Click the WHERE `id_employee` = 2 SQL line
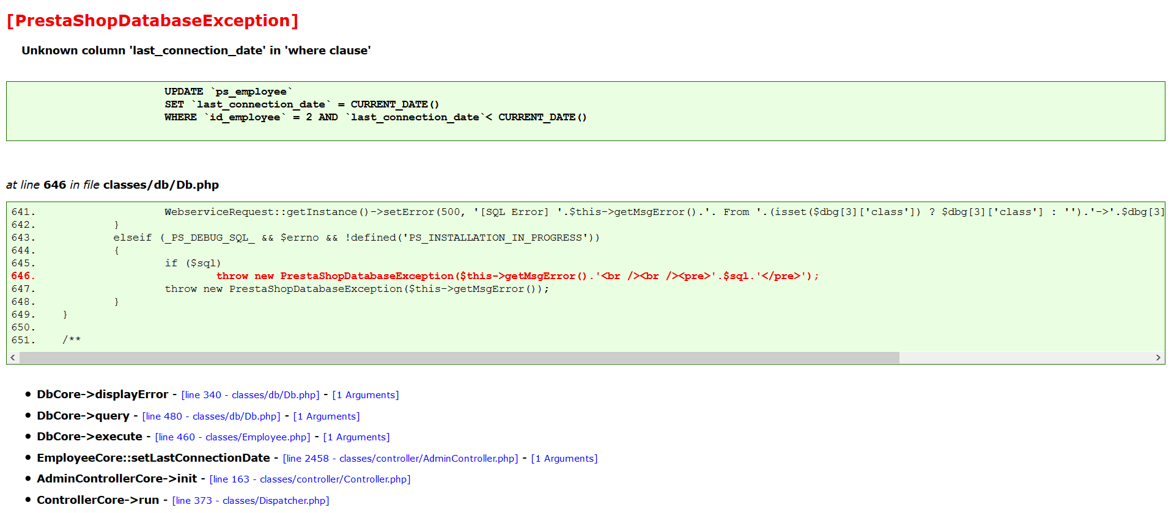1174x513 pixels. 375,117
